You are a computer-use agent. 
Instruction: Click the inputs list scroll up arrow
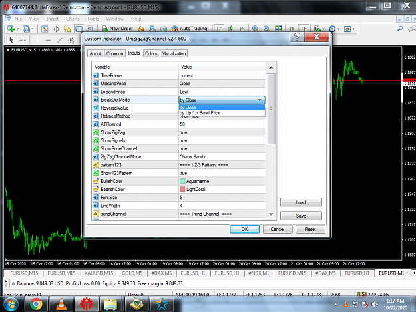pyautogui.click(x=271, y=68)
